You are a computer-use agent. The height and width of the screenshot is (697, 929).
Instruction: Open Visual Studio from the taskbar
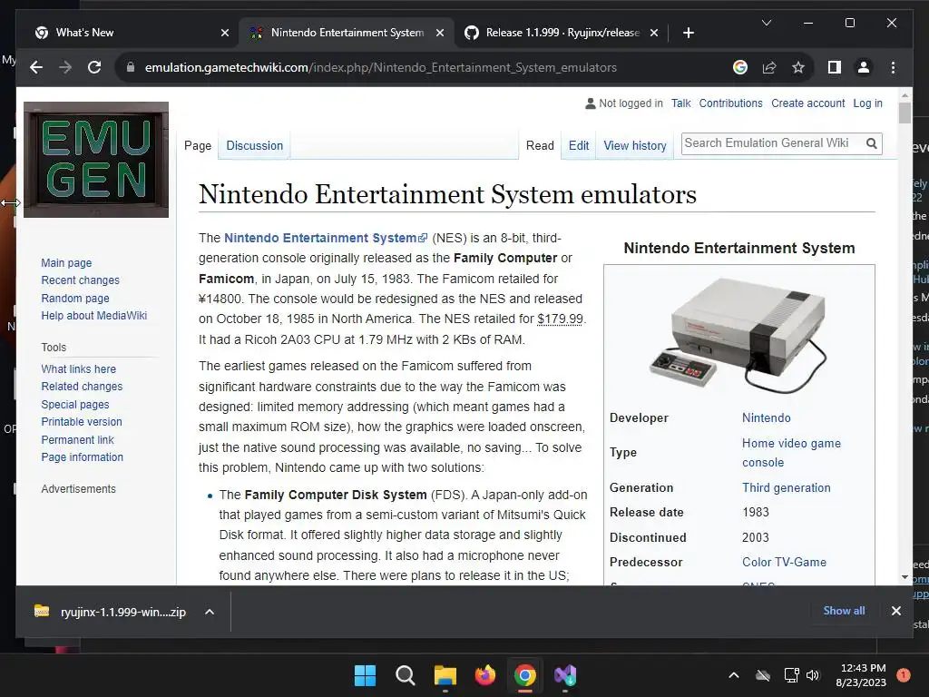pyautogui.click(x=565, y=675)
